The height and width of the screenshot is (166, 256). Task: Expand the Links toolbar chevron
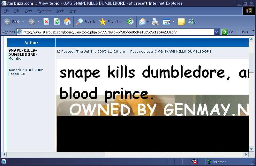coord(252,31)
